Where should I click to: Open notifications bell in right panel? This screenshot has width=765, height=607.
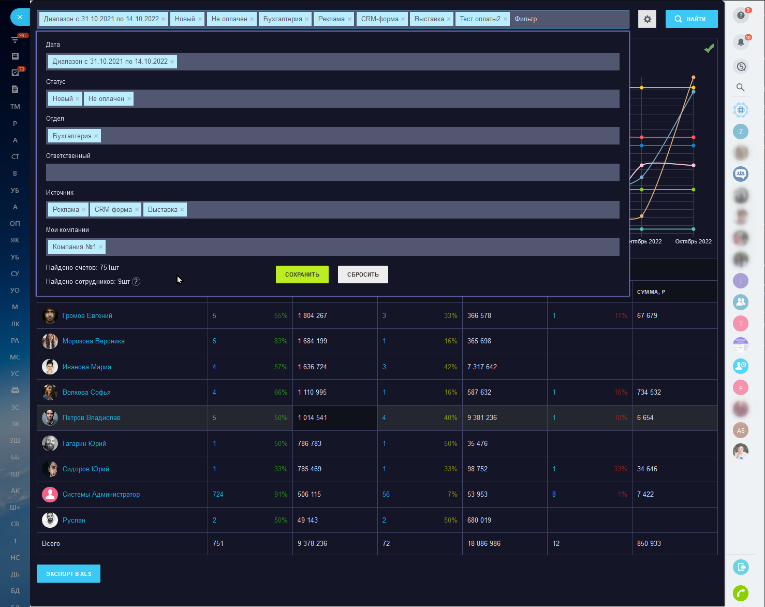click(741, 42)
